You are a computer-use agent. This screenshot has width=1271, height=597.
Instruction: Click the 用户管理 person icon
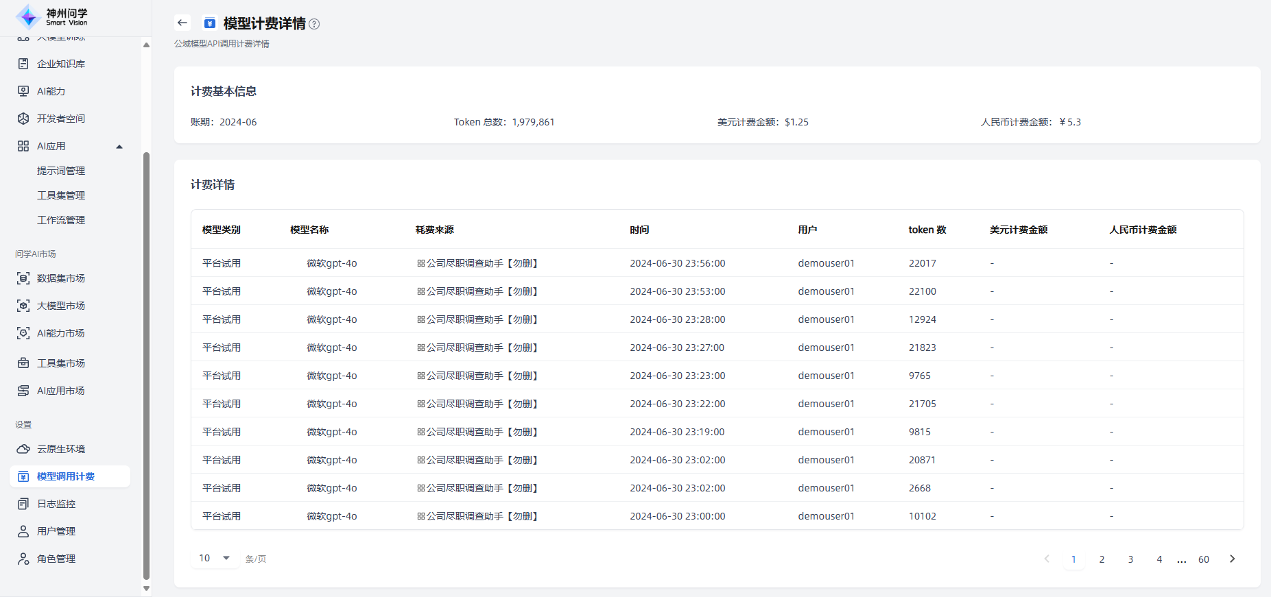[23, 531]
